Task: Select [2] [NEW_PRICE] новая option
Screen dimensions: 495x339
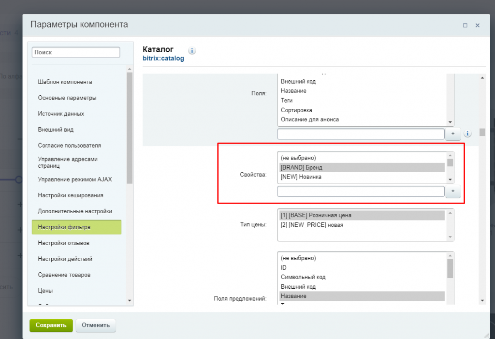Action: coord(362,225)
